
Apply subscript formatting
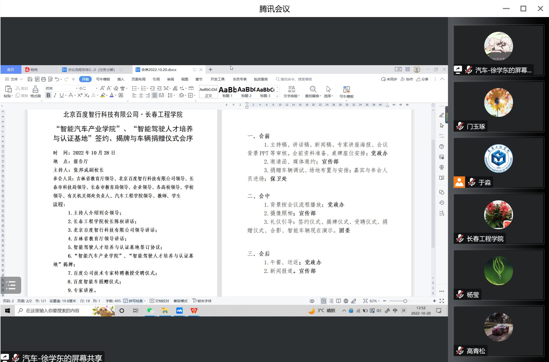[87, 95]
